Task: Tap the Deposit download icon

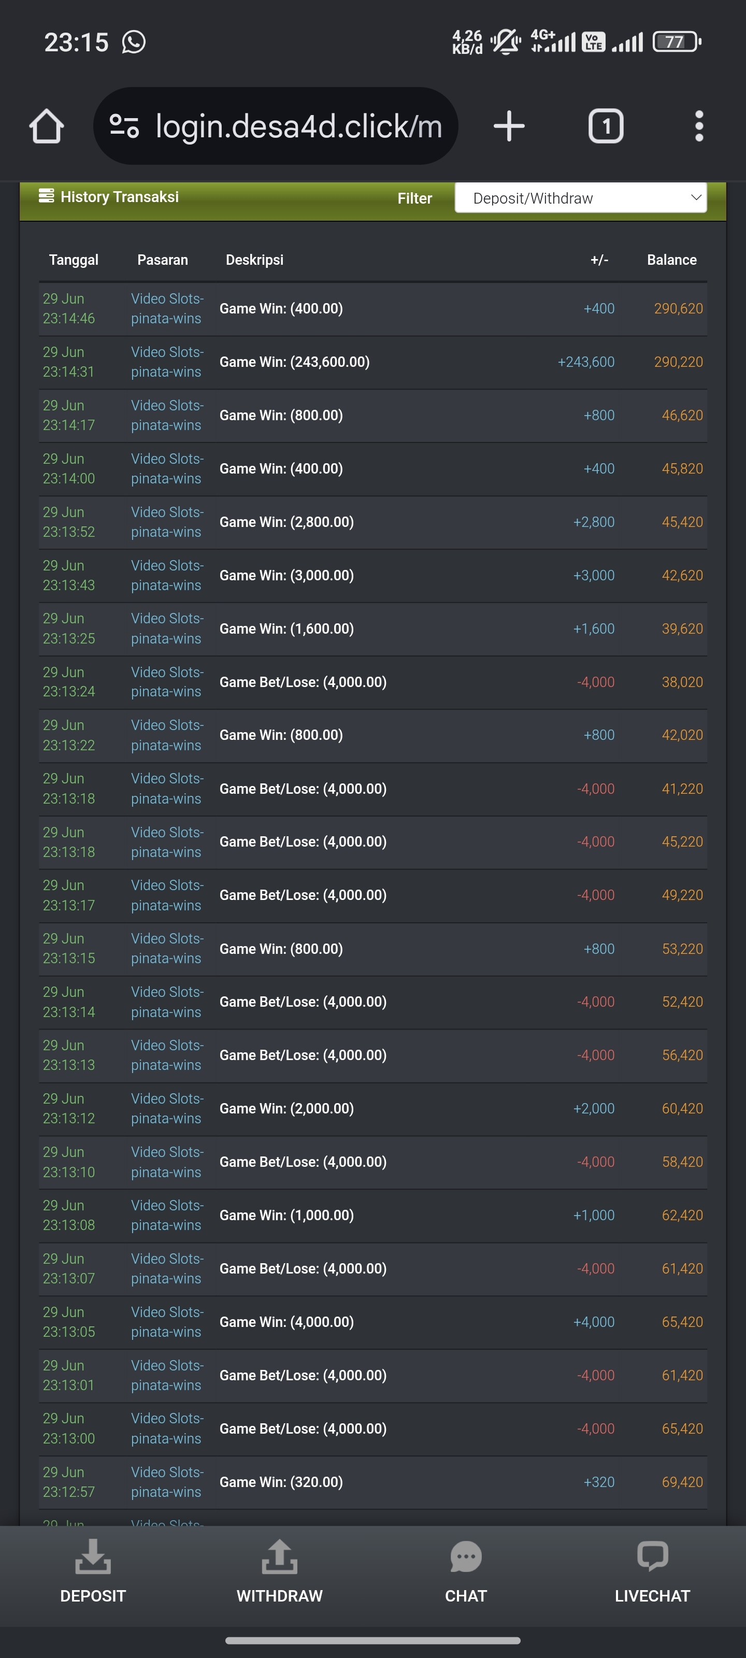Action: point(93,1556)
